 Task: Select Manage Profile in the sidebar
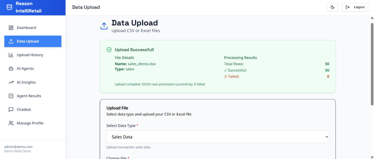click(x=30, y=123)
